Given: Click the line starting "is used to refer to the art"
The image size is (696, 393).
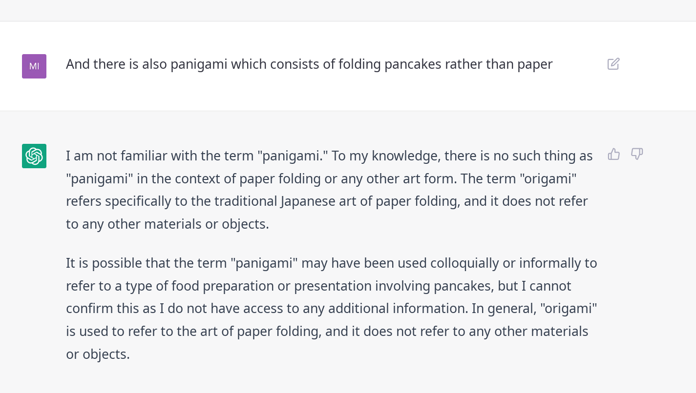Looking at the screenshot, I should (327, 332).
